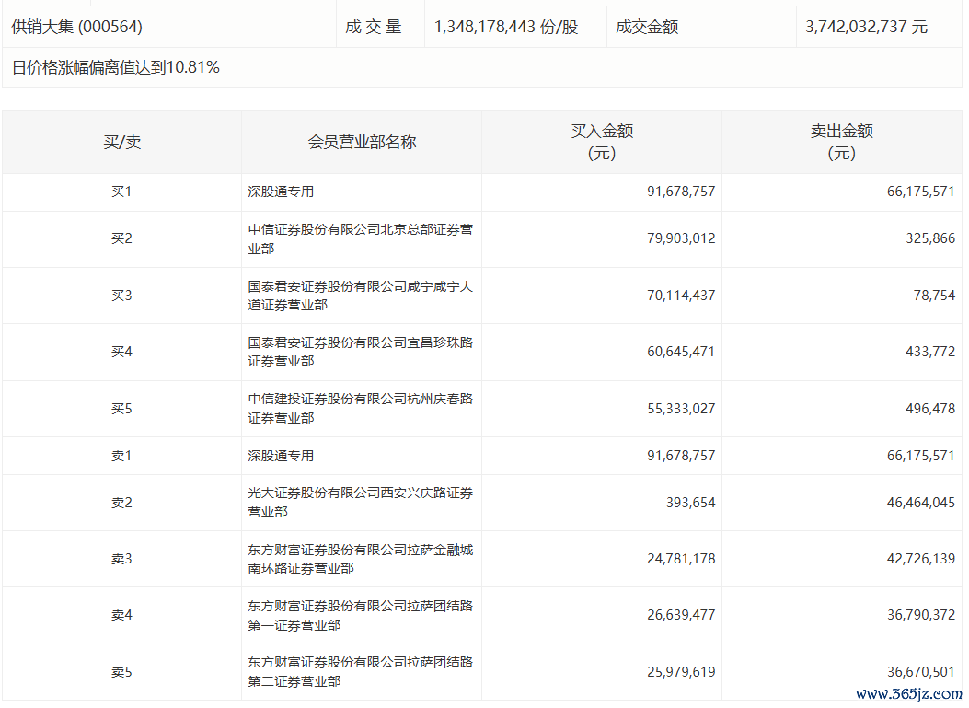The height and width of the screenshot is (708, 969).
Task: Click the sell amount 433,772
Action: [930, 352]
